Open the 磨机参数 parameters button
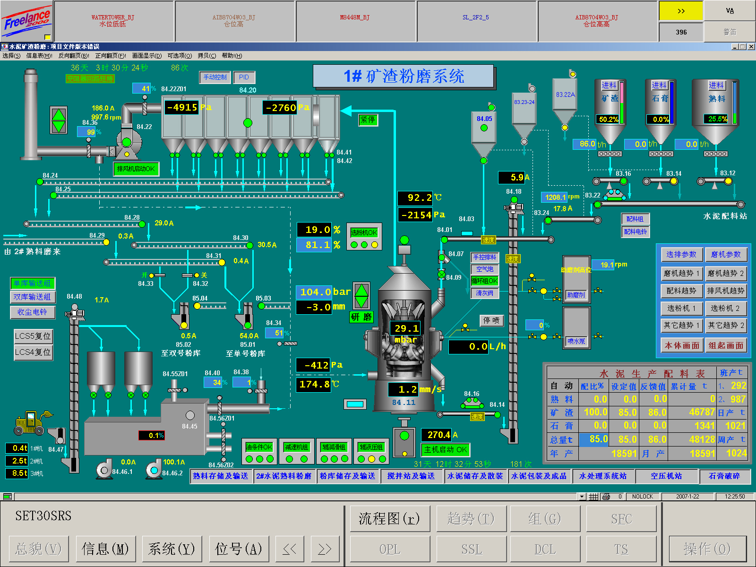 pos(726,255)
